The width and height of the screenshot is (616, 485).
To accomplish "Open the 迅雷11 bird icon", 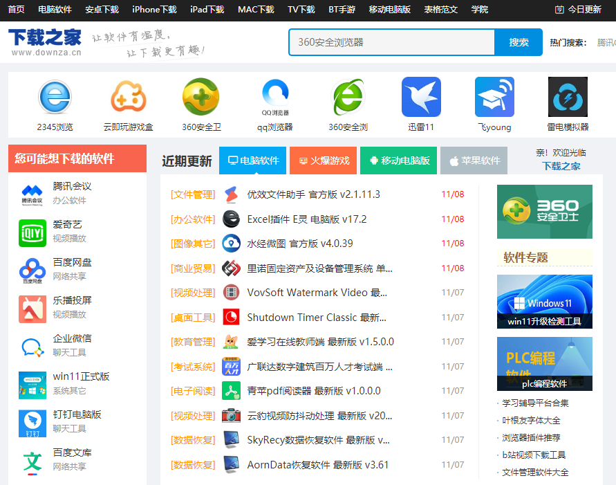I will click(421, 98).
